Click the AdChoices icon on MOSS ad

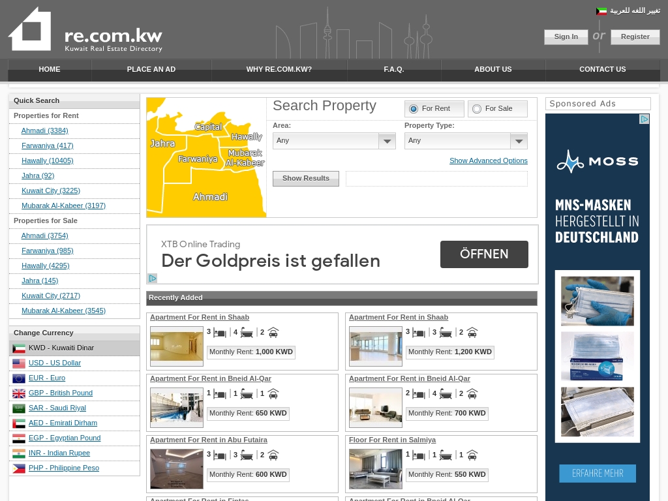tap(645, 119)
